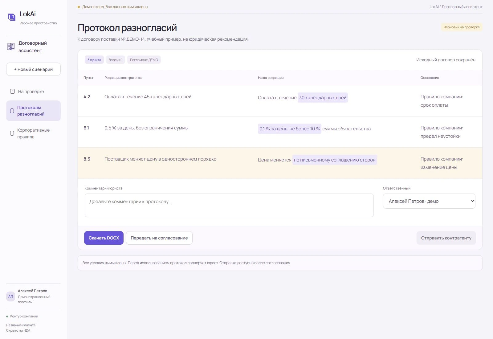Image resolution: width=493 pixels, height=339 pixels.
Task: Select clause number 6.1 cell
Action: (86, 128)
